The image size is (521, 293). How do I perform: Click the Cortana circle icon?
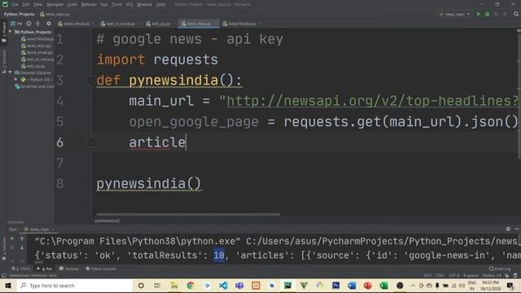click(141, 286)
